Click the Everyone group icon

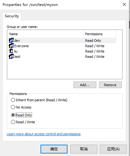(11, 46)
